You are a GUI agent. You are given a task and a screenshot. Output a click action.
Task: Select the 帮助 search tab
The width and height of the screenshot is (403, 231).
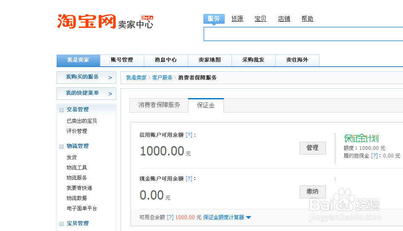307,19
